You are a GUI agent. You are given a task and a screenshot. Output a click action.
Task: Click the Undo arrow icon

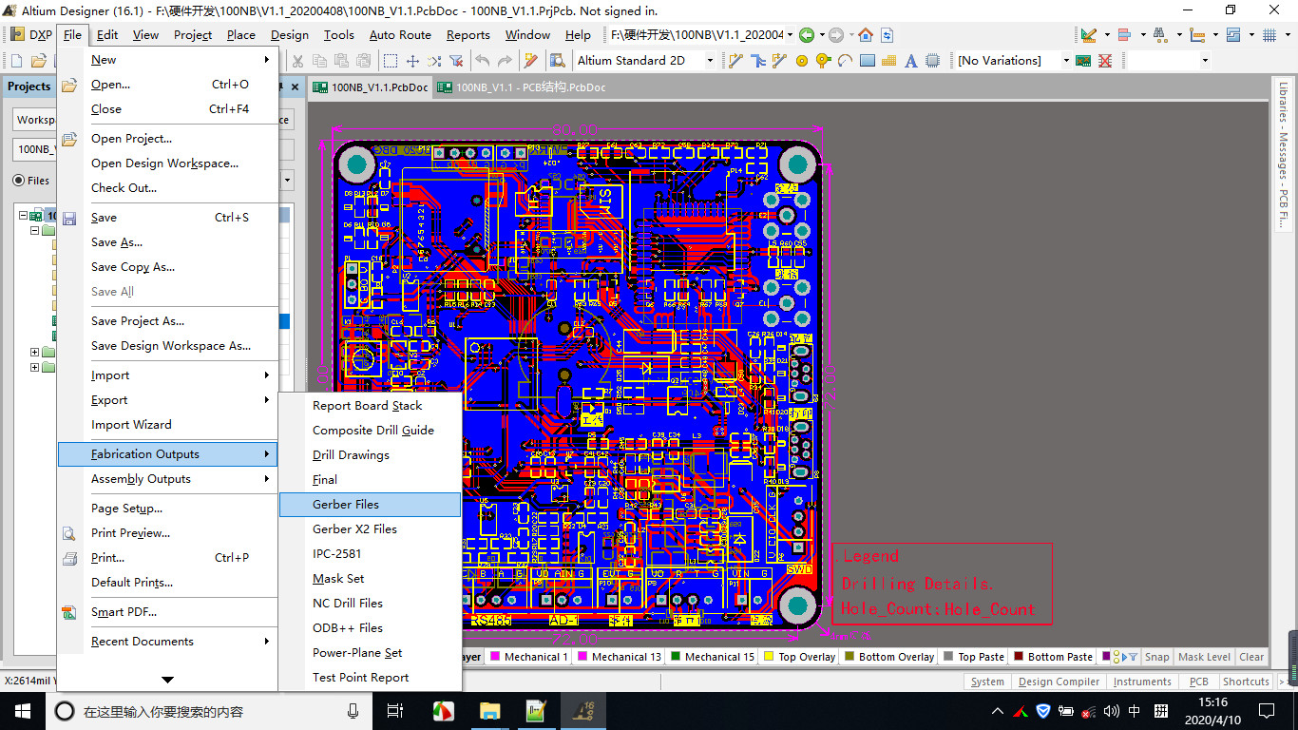point(482,61)
